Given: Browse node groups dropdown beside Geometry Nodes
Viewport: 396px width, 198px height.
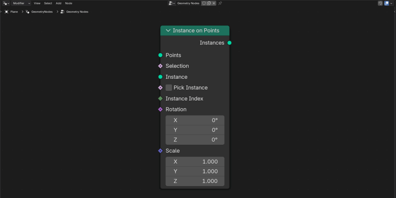Looking at the screenshot, I should (172, 3).
